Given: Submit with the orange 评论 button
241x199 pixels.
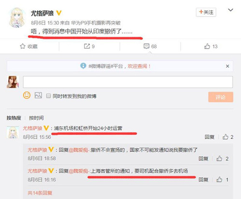Looking at the screenshot, I should click(x=221, y=97).
